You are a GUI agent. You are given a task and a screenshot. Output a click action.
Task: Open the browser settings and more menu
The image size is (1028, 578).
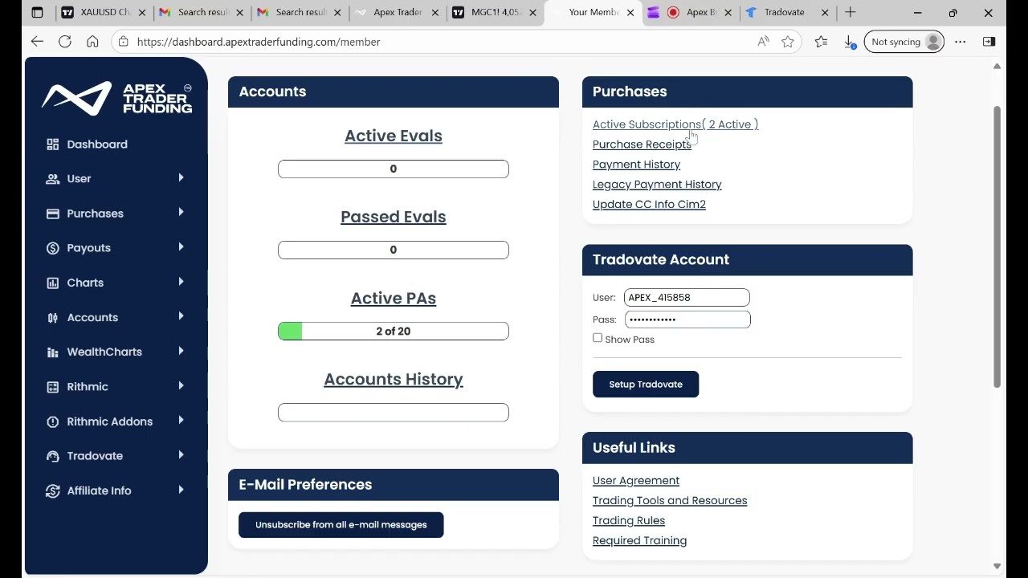click(x=961, y=42)
